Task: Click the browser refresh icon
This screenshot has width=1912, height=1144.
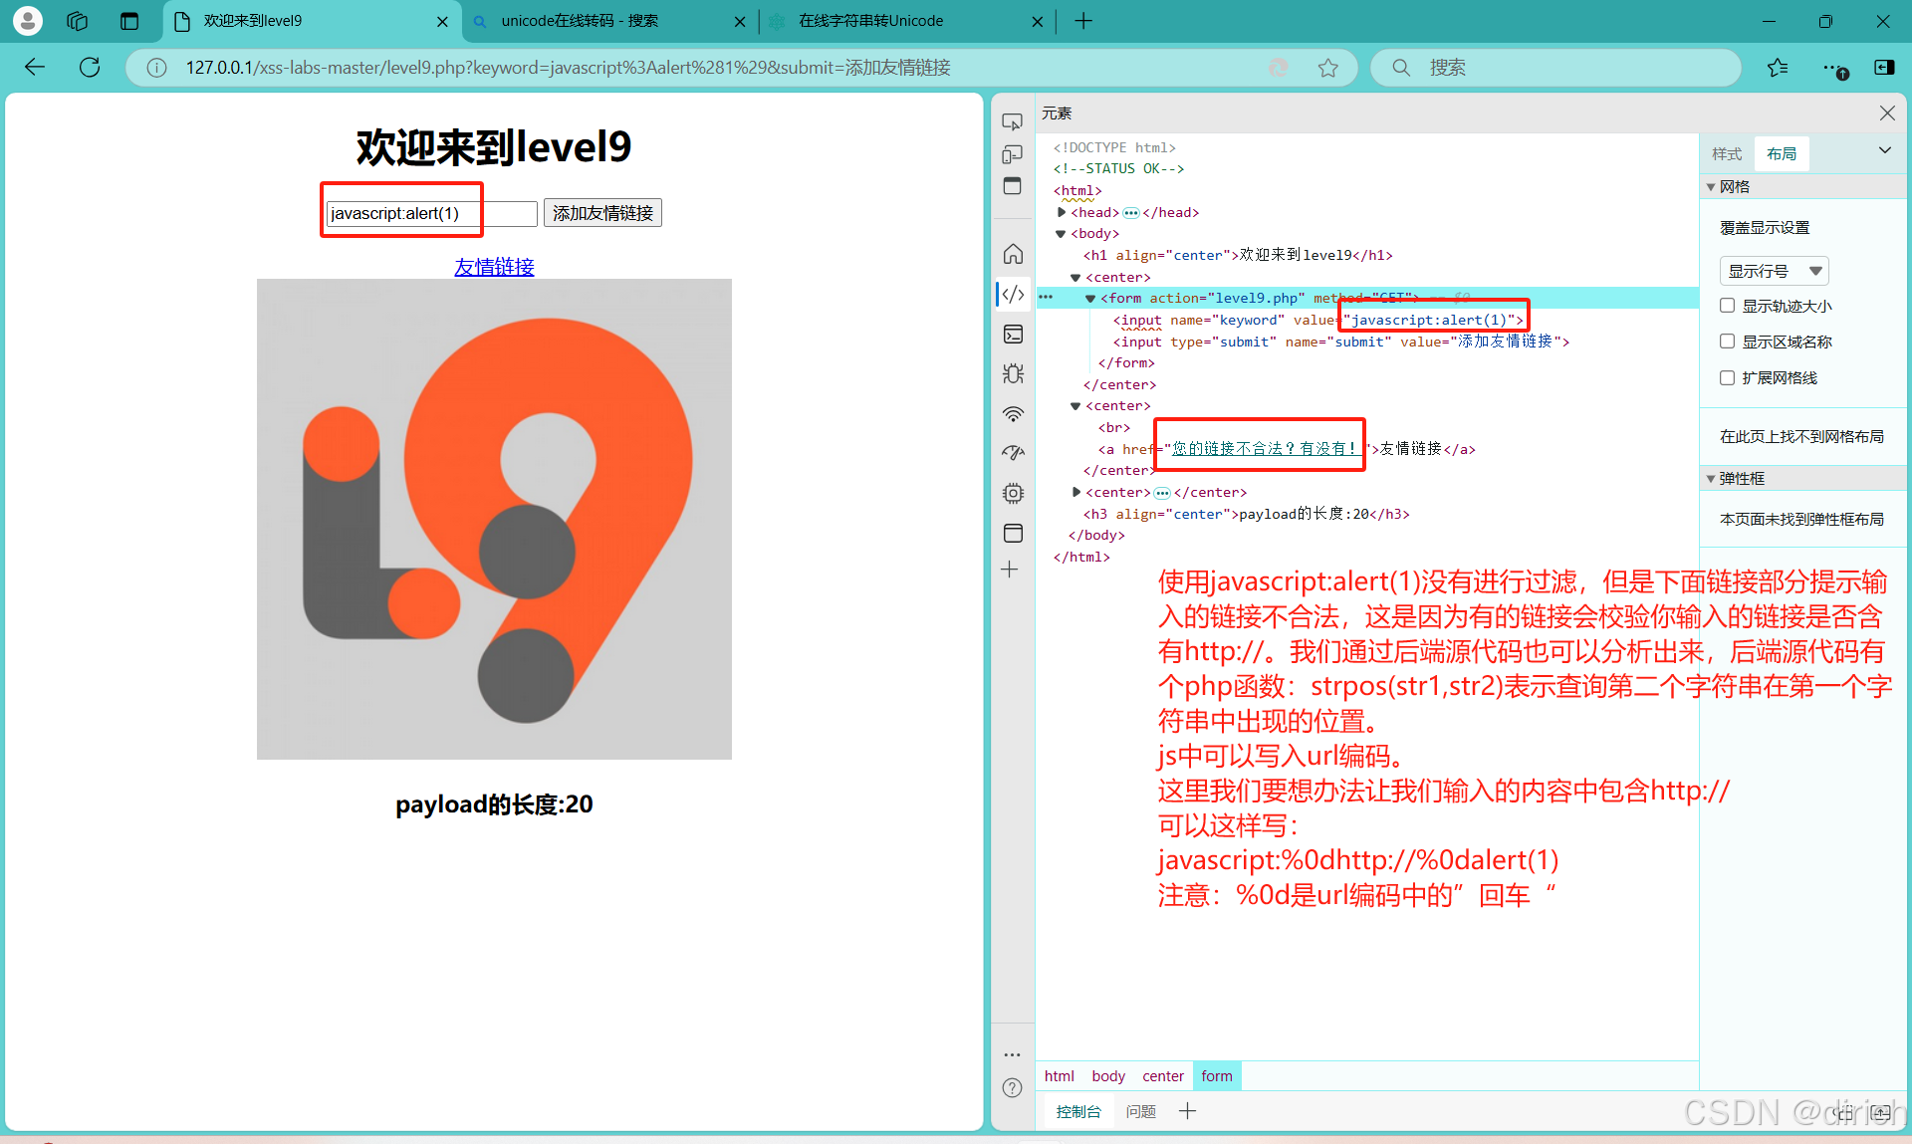Action: (x=90, y=68)
